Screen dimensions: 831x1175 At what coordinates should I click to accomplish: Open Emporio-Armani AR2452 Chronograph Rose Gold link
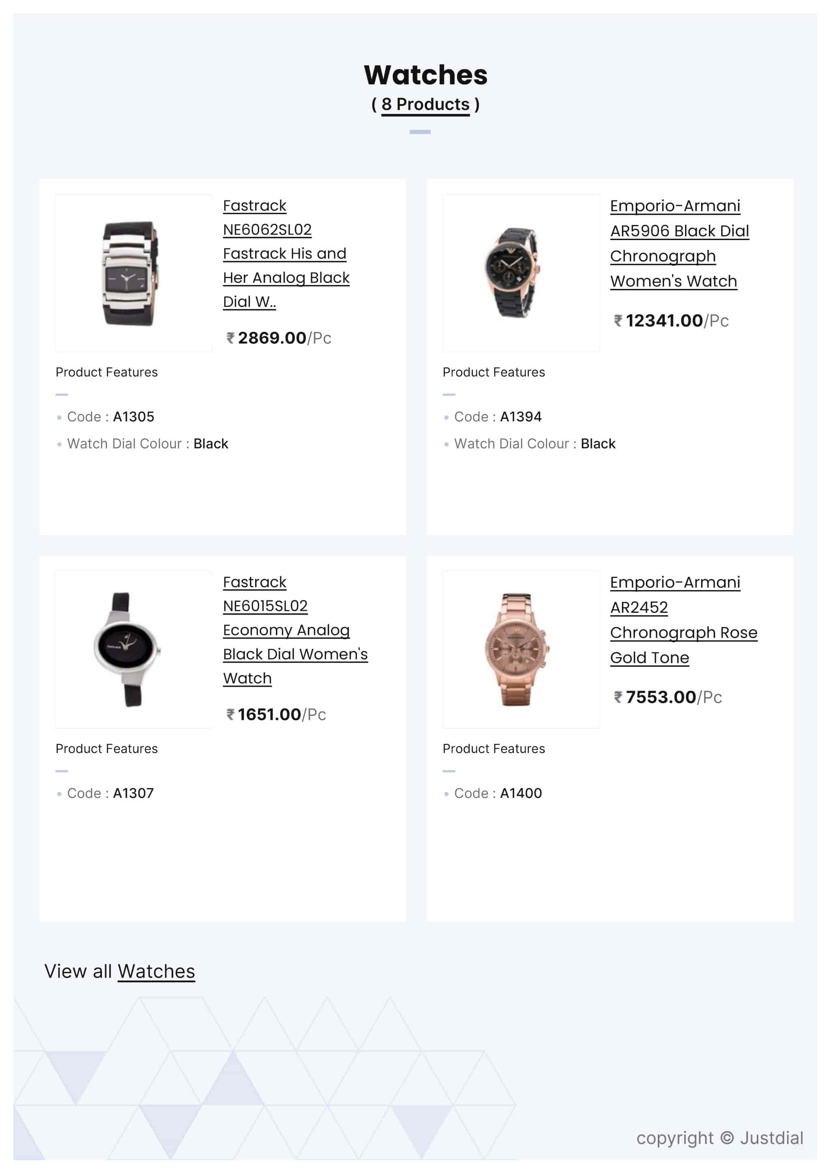pos(683,633)
